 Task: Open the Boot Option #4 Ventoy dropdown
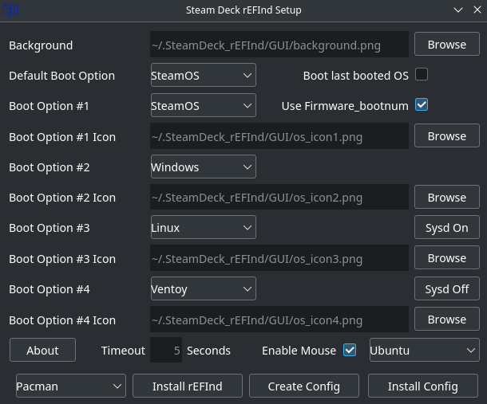coord(203,288)
